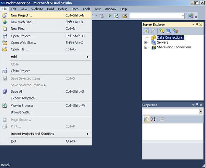The width and height of the screenshot is (206, 168).
Task: Choose Browse With menu entry
Action: (x=46, y=112)
